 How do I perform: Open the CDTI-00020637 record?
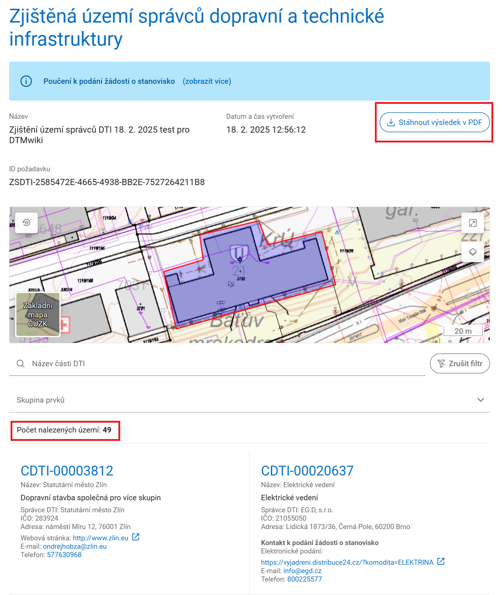307,471
